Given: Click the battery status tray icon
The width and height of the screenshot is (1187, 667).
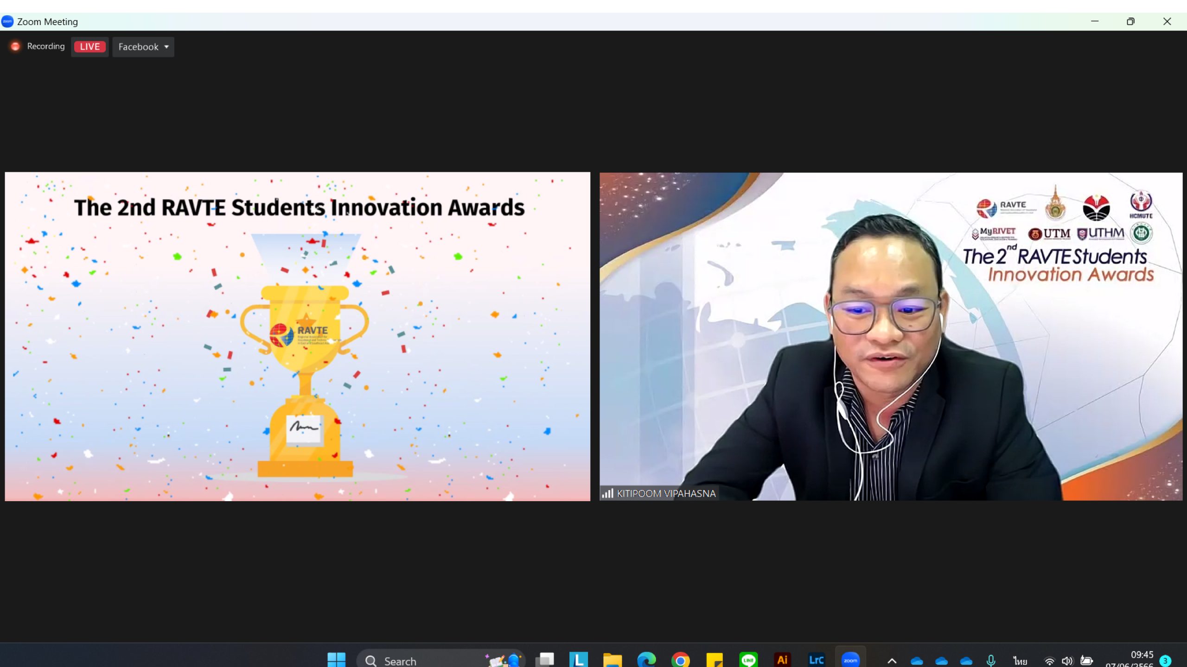Looking at the screenshot, I should (1086, 661).
